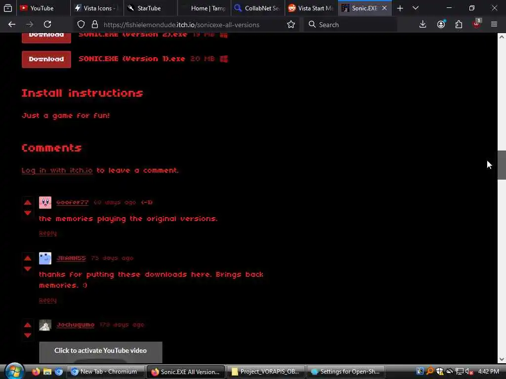This screenshot has width=506, height=379.
Task: Switch to the Vista Icons tab
Action: point(96,8)
